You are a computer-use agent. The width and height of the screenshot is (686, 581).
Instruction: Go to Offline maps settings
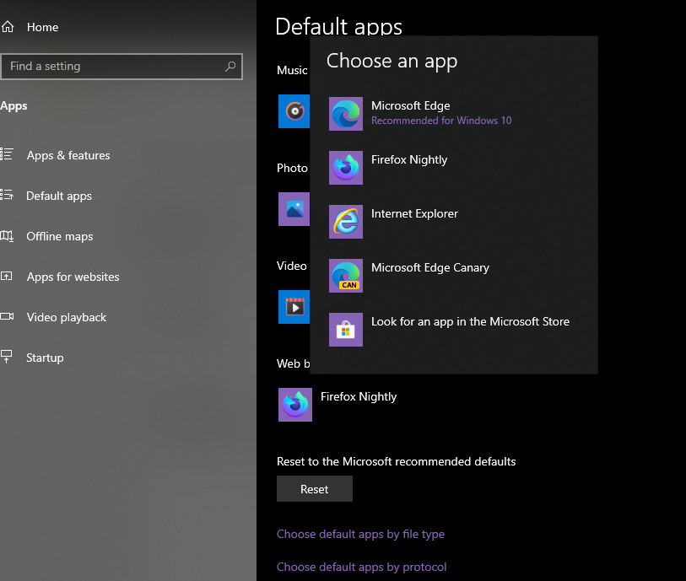[60, 236]
